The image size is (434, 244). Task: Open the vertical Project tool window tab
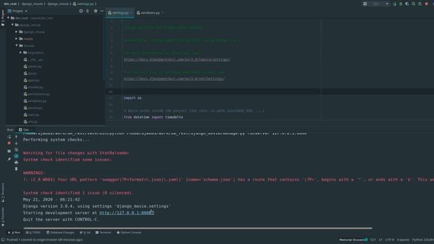pyautogui.click(x=3, y=18)
